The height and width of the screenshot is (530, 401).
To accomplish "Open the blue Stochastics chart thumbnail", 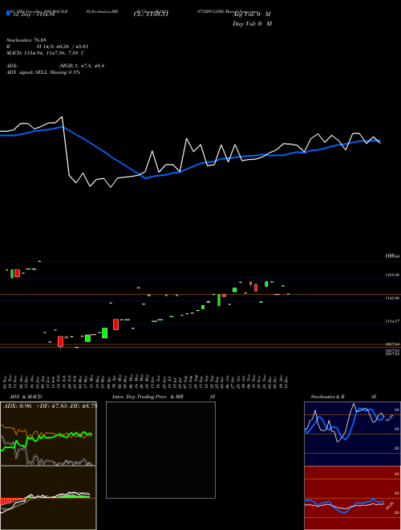I will (352, 434).
